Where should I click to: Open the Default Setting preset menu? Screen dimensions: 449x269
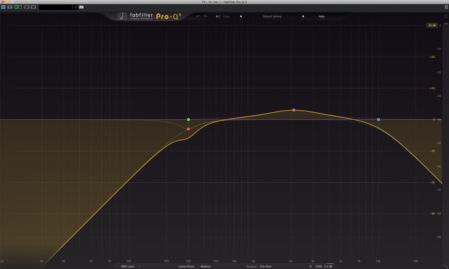[x=272, y=16]
